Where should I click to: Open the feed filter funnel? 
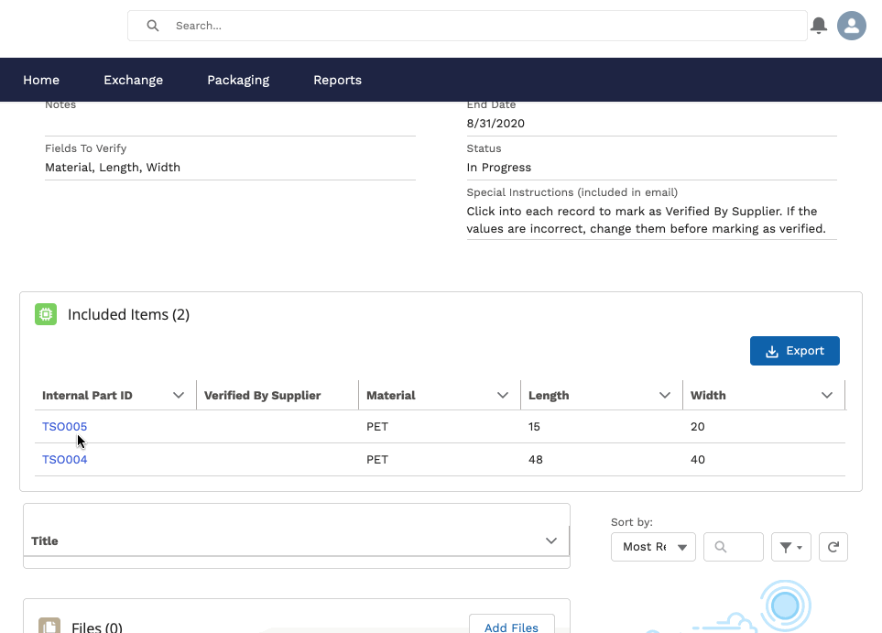tap(791, 547)
